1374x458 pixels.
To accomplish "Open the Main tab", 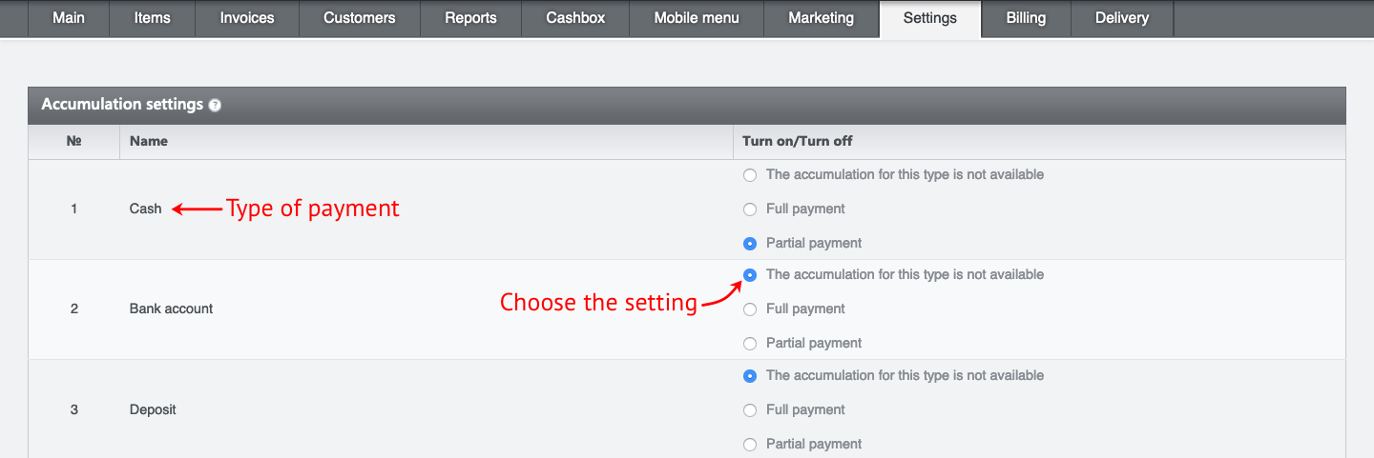I will pyautogui.click(x=69, y=18).
